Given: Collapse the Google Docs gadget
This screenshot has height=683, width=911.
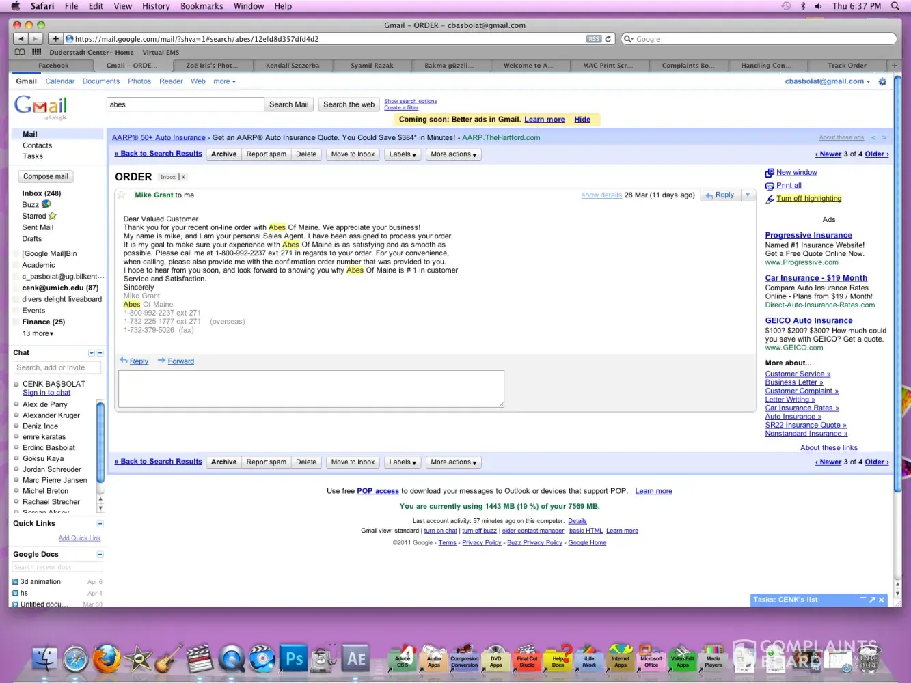Looking at the screenshot, I should click(100, 555).
